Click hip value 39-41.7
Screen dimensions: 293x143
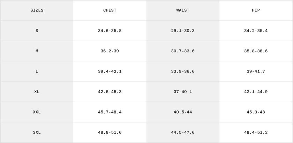tap(256, 71)
